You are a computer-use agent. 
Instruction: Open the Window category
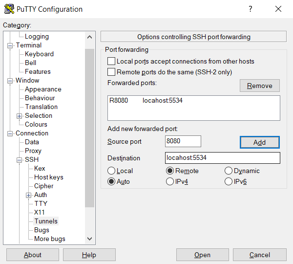click(27, 80)
